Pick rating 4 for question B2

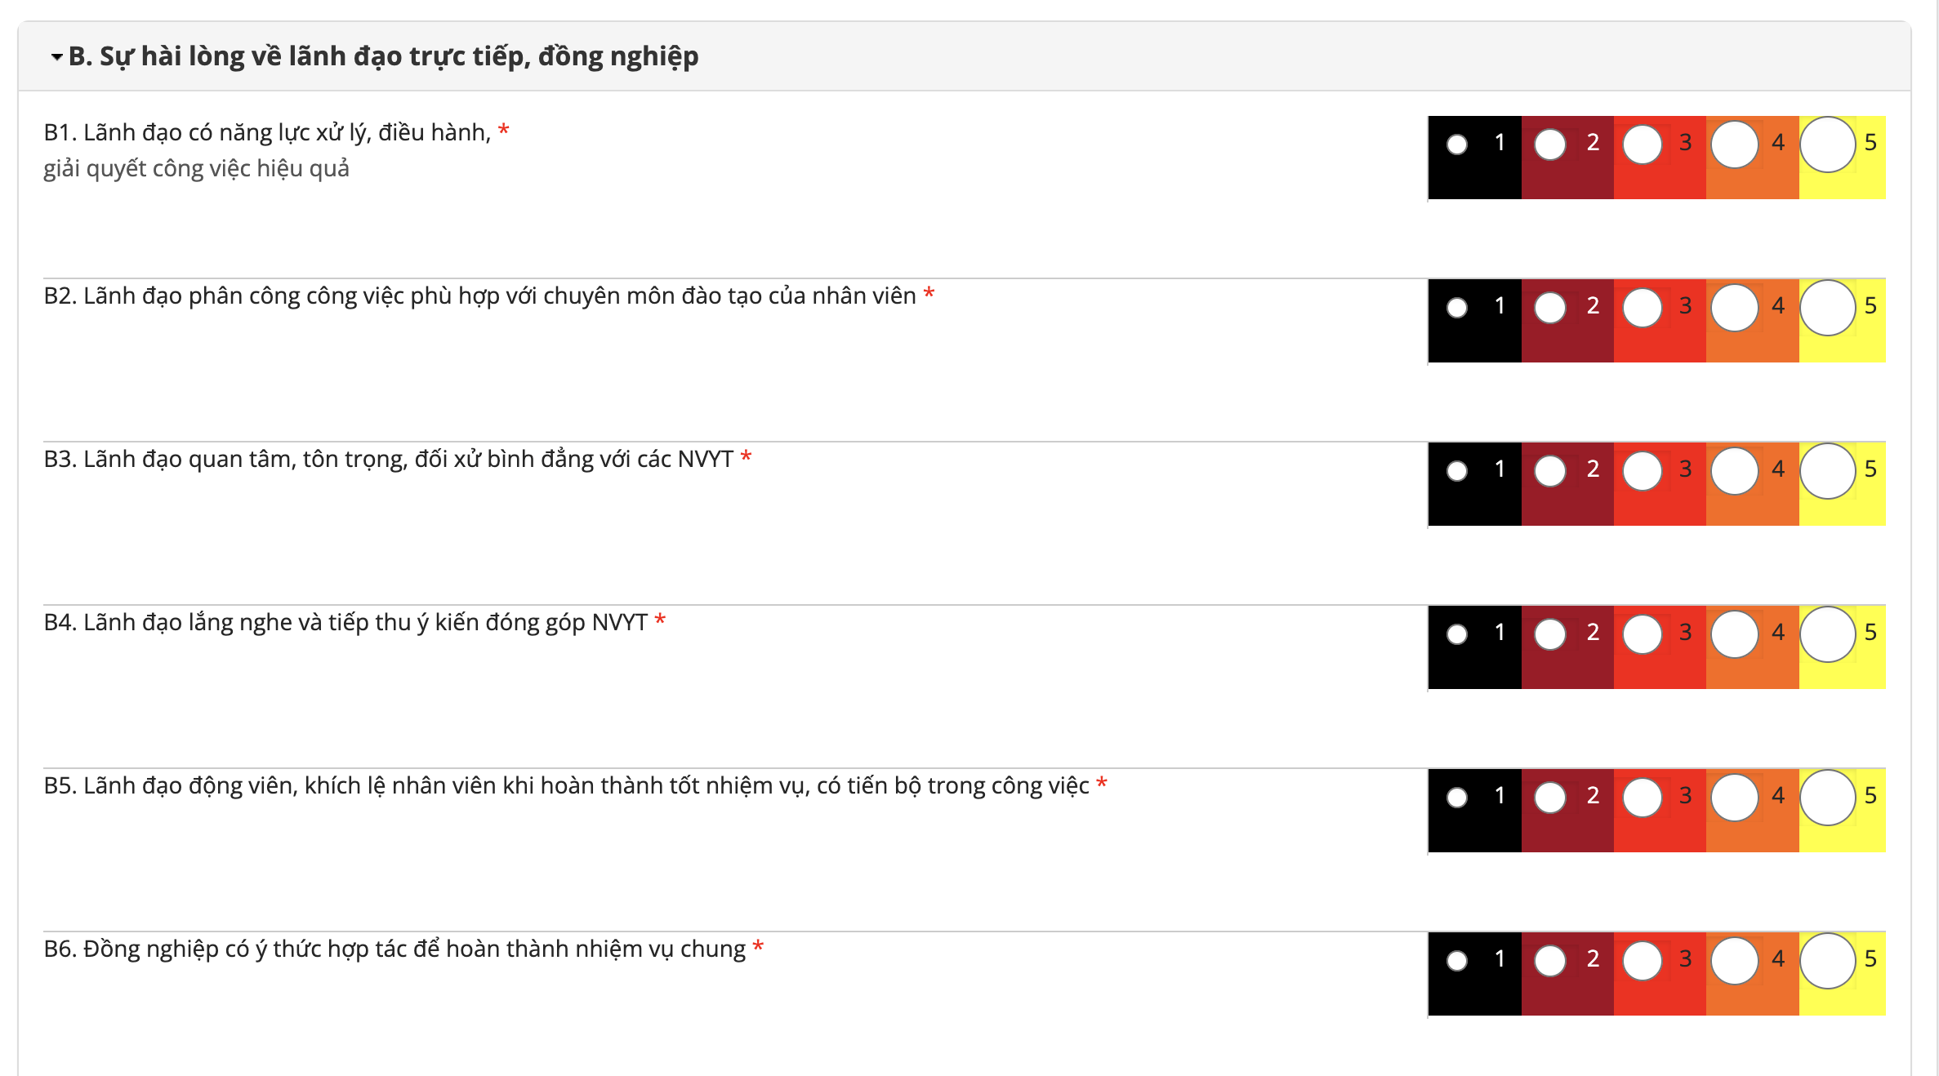[1735, 308]
